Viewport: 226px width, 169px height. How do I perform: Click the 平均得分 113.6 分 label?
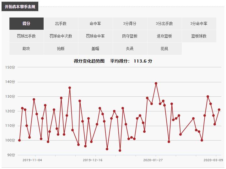(x=131, y=61)
